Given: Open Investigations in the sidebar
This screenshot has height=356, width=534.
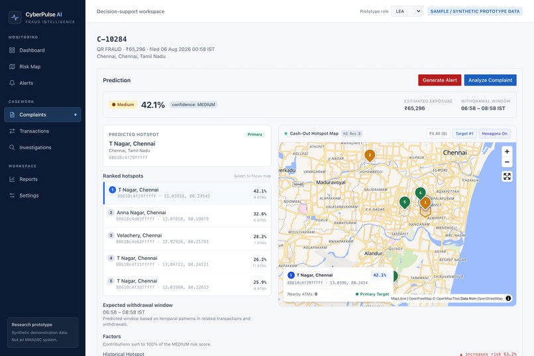Looking at the screenshot, I should tap(42, 148).
